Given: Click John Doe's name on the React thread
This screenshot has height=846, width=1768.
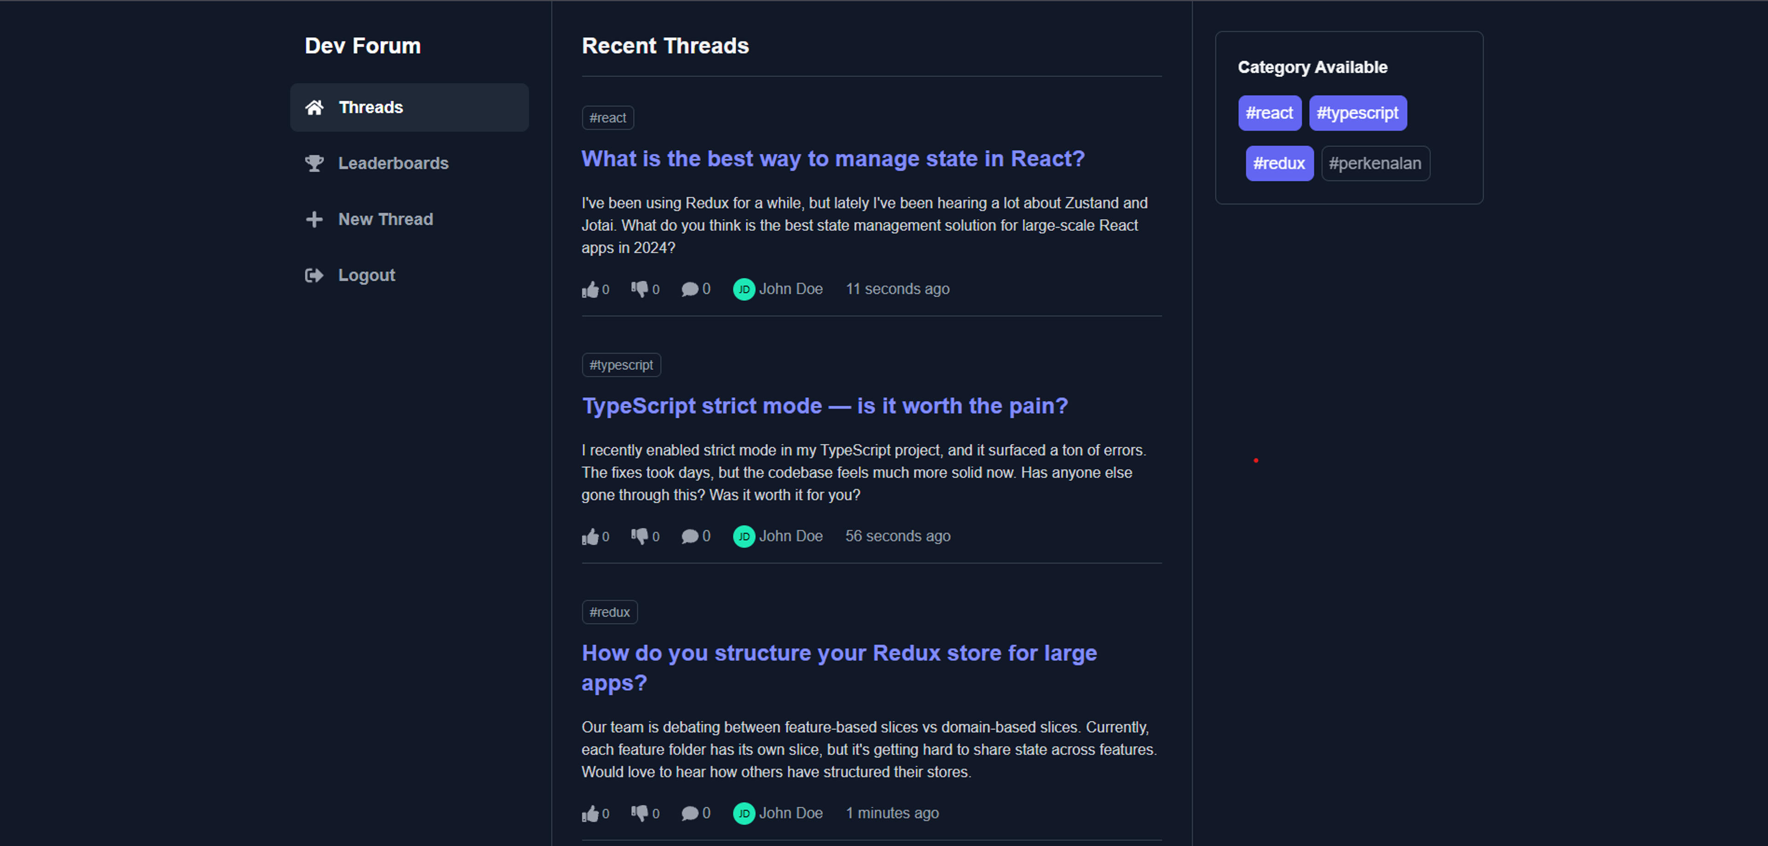Looking at the screenshot, I should (791, 289).
